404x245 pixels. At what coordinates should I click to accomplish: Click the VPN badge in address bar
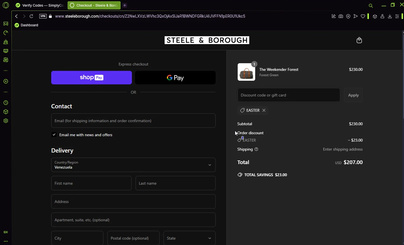(x=43, y=16)
